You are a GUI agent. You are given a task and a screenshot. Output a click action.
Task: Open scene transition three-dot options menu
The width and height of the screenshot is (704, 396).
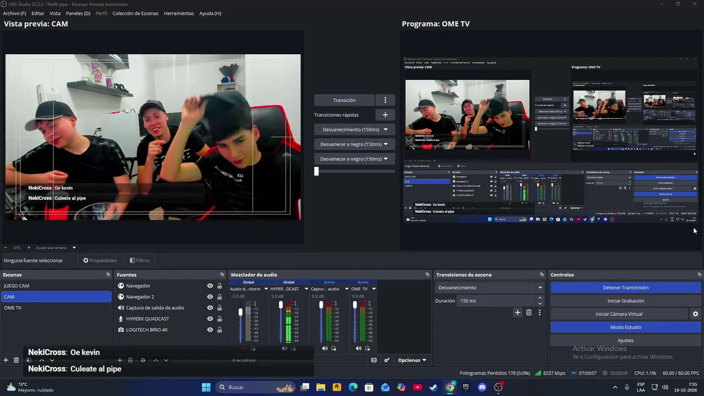[x=540, y=312]
